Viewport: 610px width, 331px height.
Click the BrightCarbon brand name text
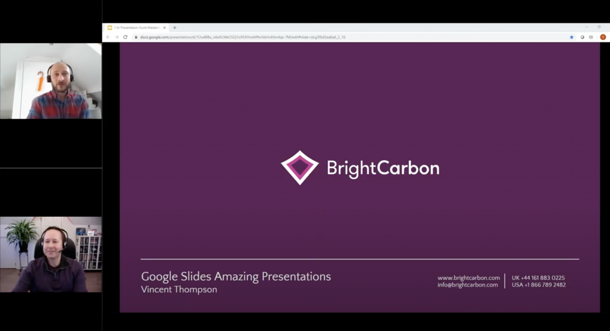pos(383,168)
